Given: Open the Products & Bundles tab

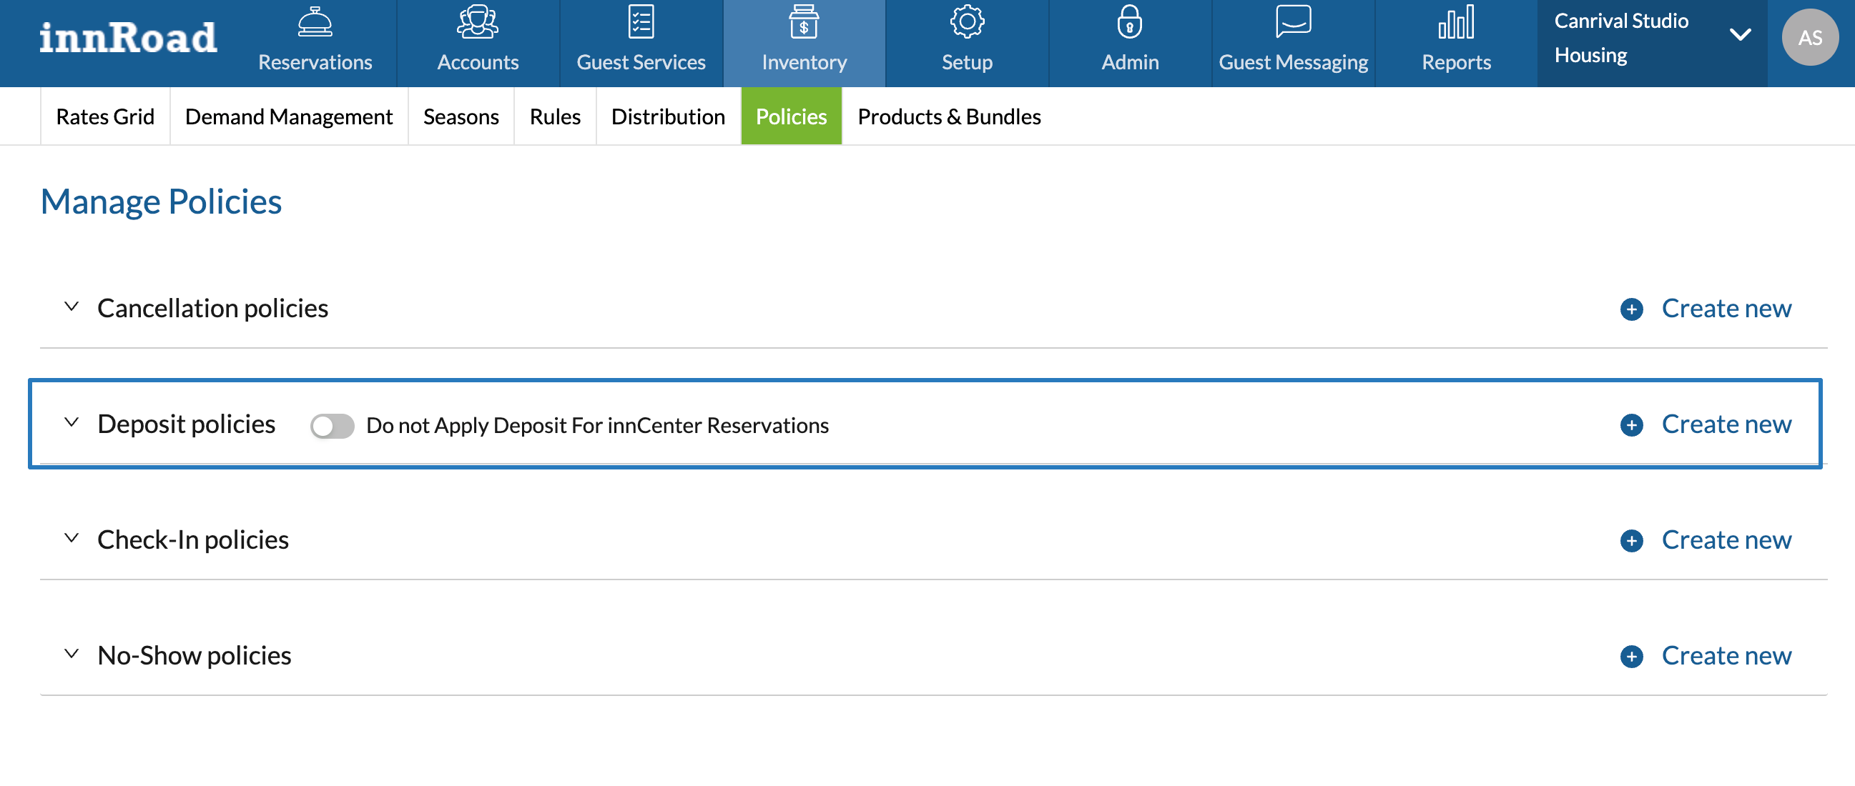Looking at the screenshot, I should point(948,116).
